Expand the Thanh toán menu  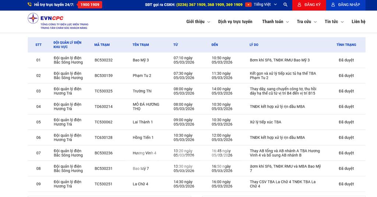click(x=275, y=22)
